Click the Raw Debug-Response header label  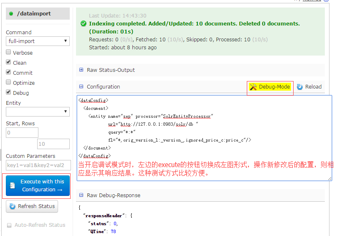pyautogui.click(x=114, y=195)
